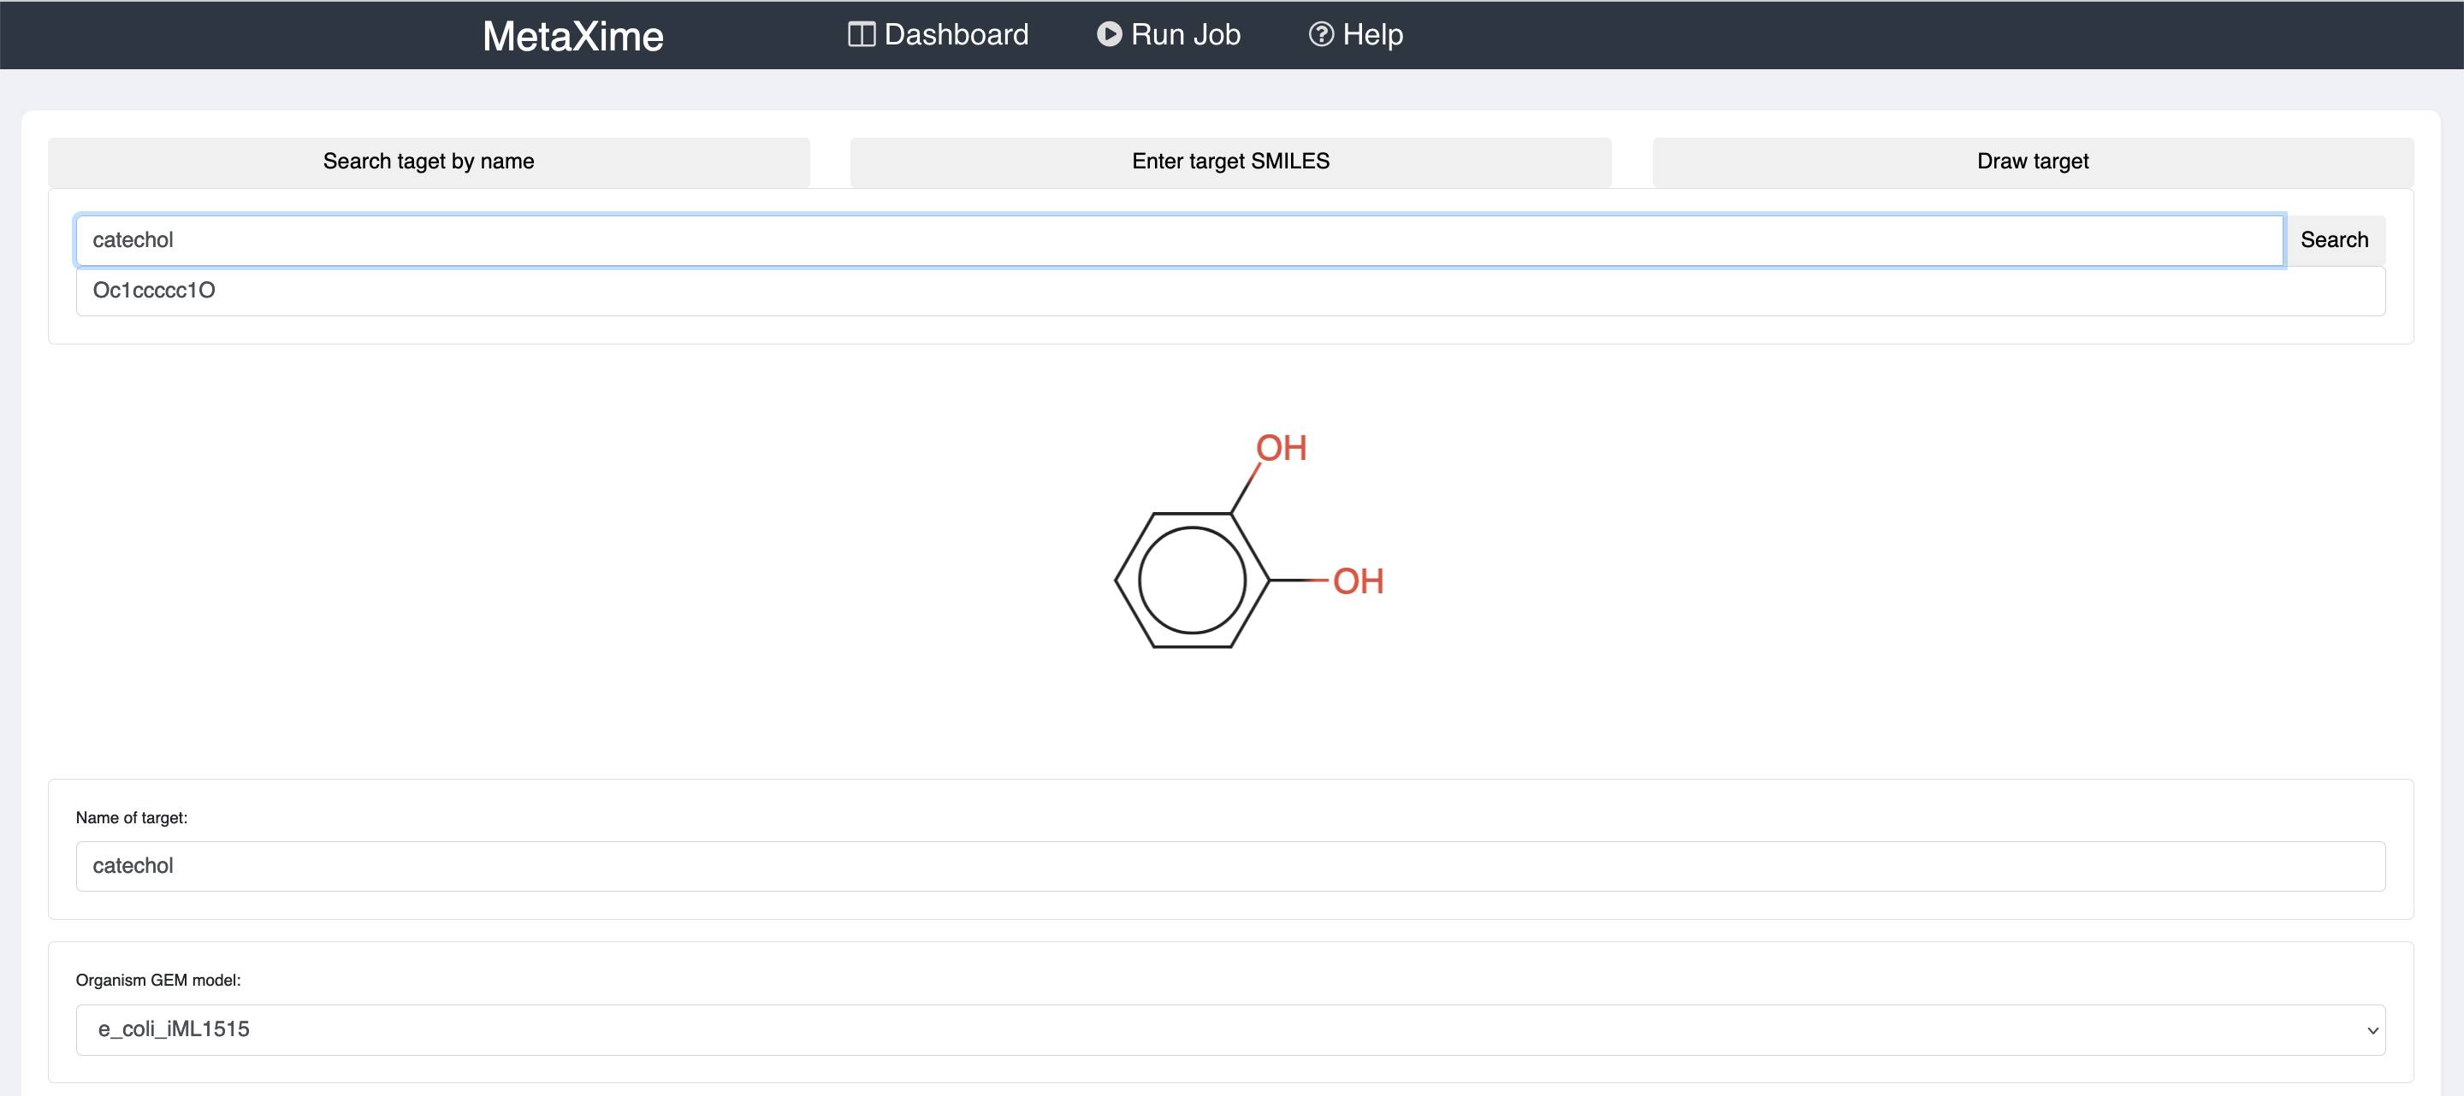Open the Run Job nav link
The height and width of the screenshot is (1096, 2464).
coord(1168,34)
